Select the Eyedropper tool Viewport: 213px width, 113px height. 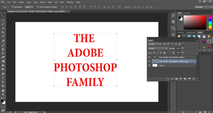click(x=3, y=36)
